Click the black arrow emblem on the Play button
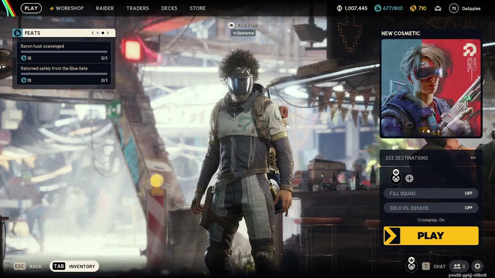 click(x=392, y=236)
